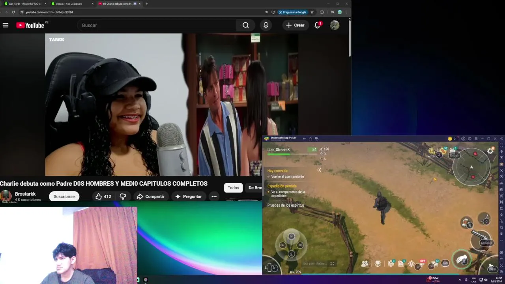This screenshot has height=284, width=505.
Task: Go to the YouTube home logo
Action: [x=30, y=25]
